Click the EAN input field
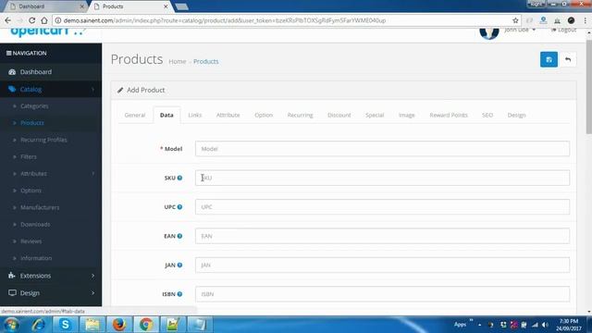Image resolution: width=592 pixels, height=333 pixels. 382,236
